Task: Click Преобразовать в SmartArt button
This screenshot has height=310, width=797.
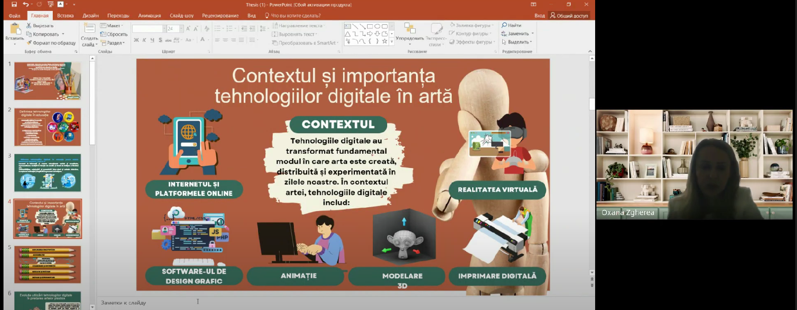Action: [305, 43]
